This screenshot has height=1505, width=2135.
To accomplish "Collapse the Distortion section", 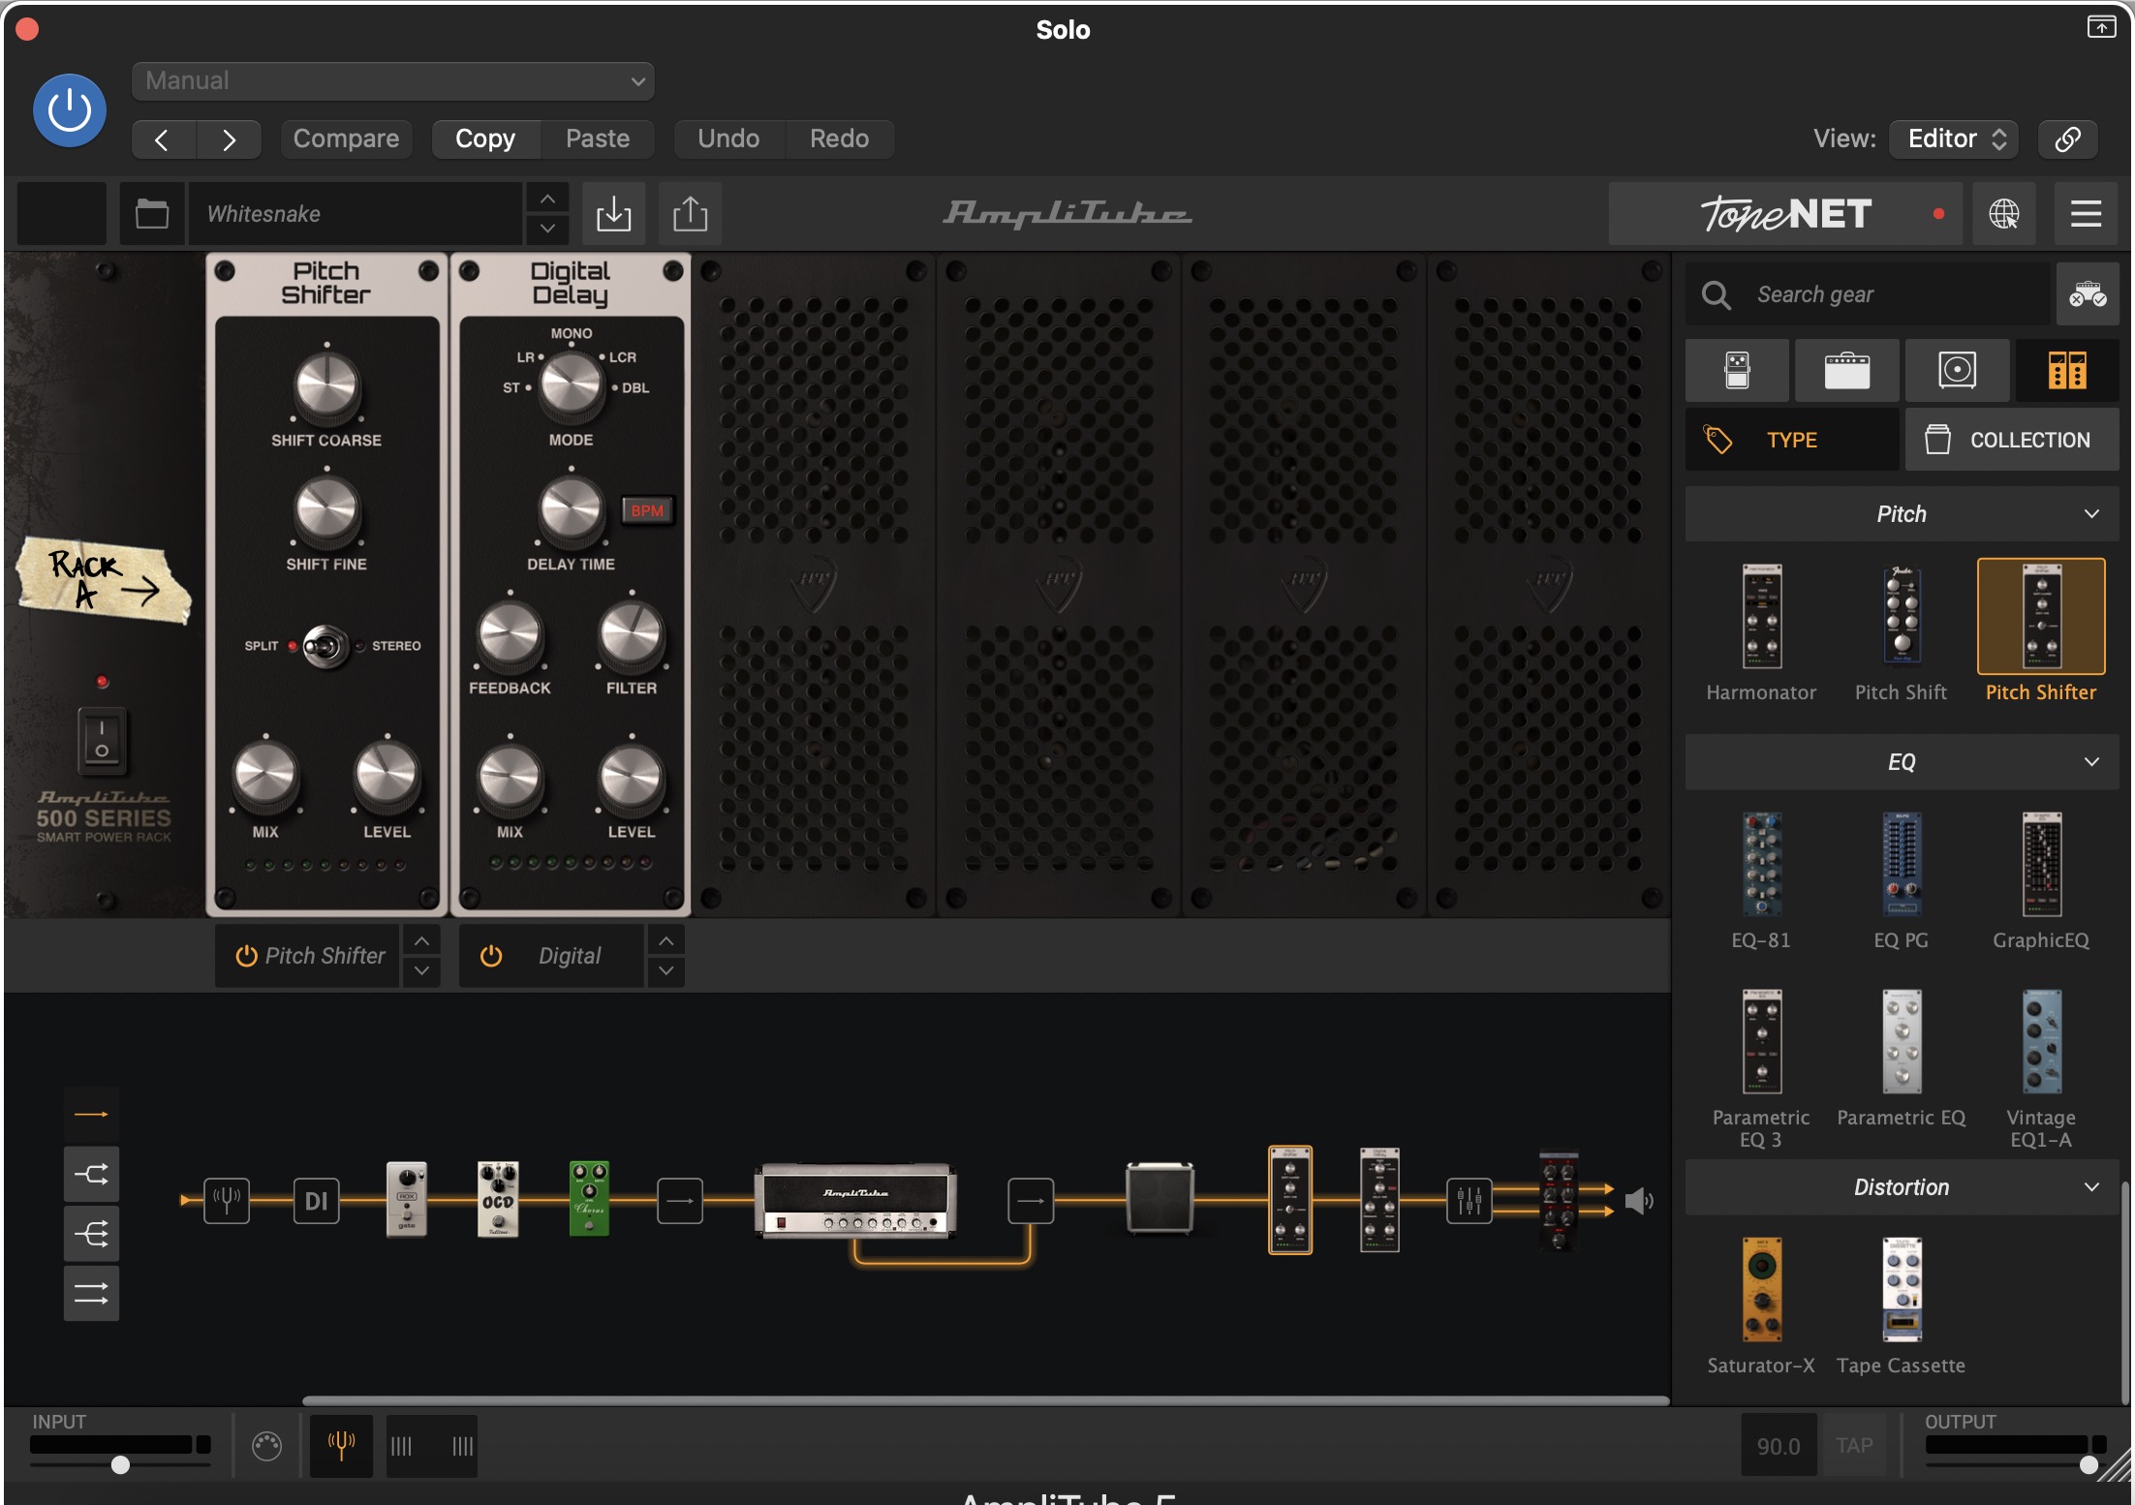I will [1902, 1187].
